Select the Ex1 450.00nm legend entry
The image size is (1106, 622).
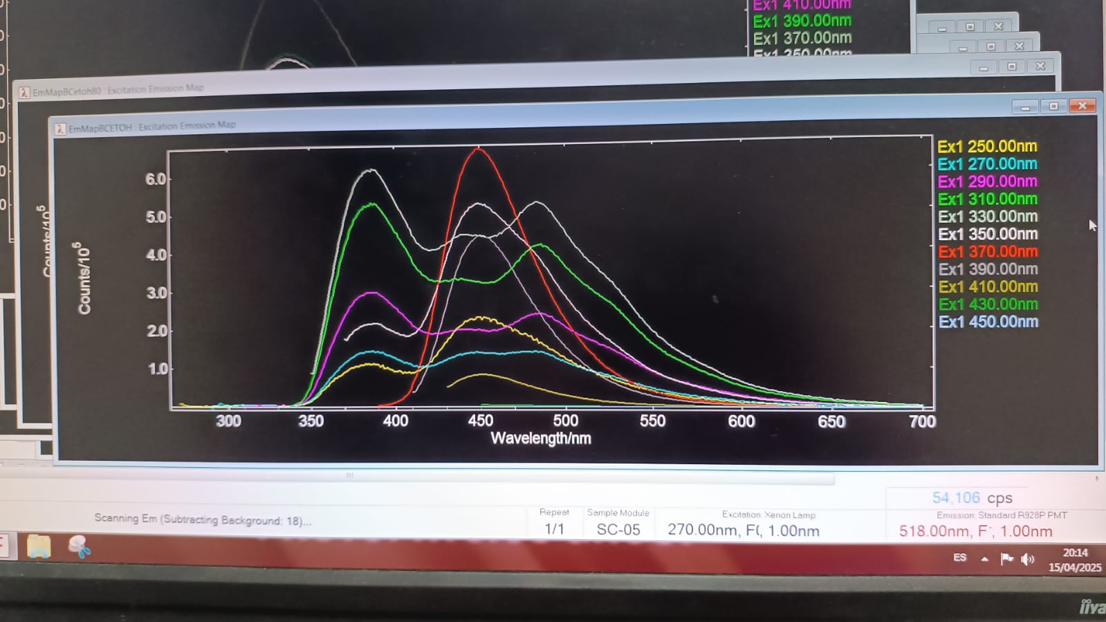click(988, 322)
